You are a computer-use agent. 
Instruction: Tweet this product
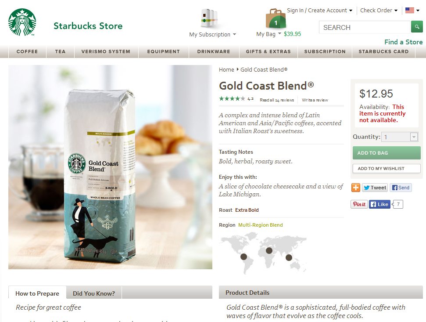tap(375, 188)
